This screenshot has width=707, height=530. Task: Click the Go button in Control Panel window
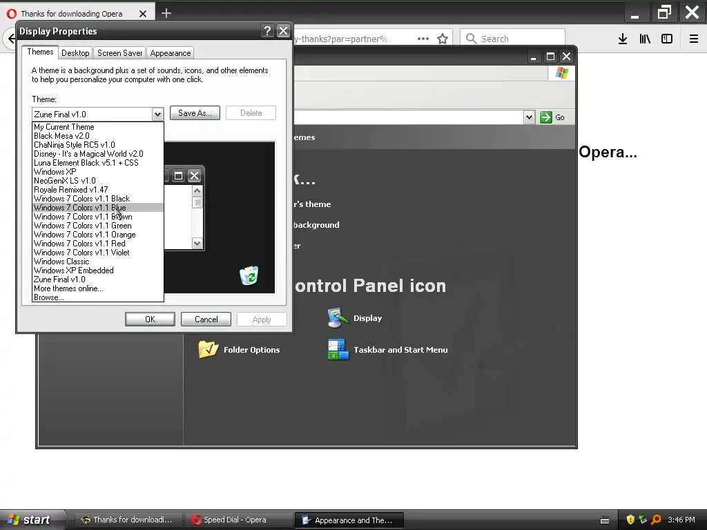552,117
